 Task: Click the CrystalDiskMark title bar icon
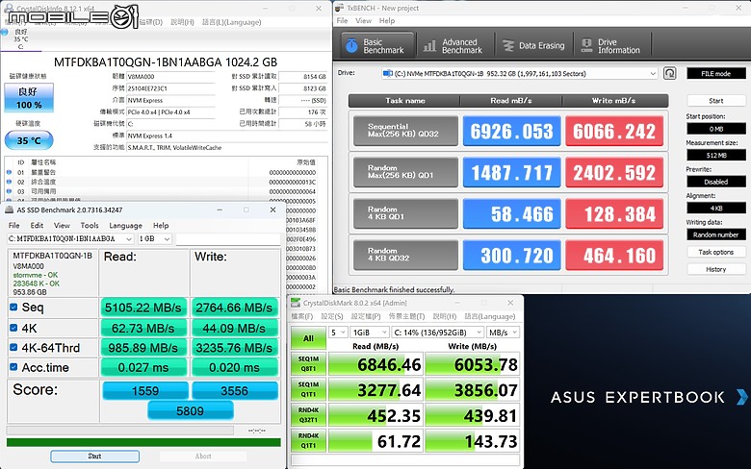(x=296, y=303)
